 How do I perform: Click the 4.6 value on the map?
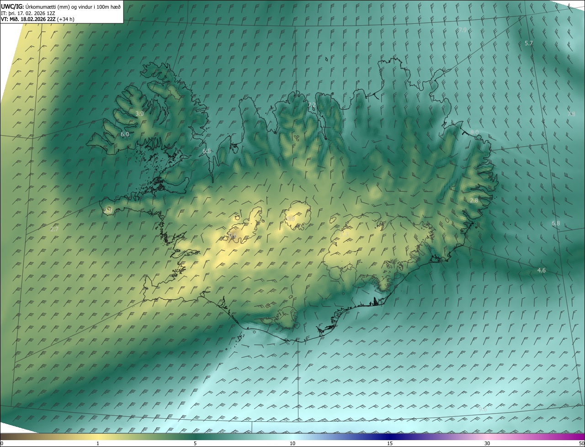[541, 270]
